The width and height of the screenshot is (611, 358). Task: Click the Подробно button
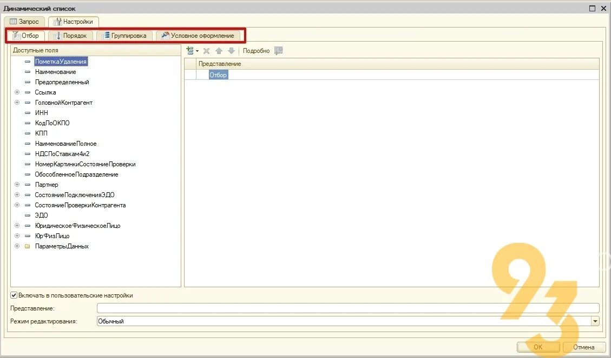point(256,51)
